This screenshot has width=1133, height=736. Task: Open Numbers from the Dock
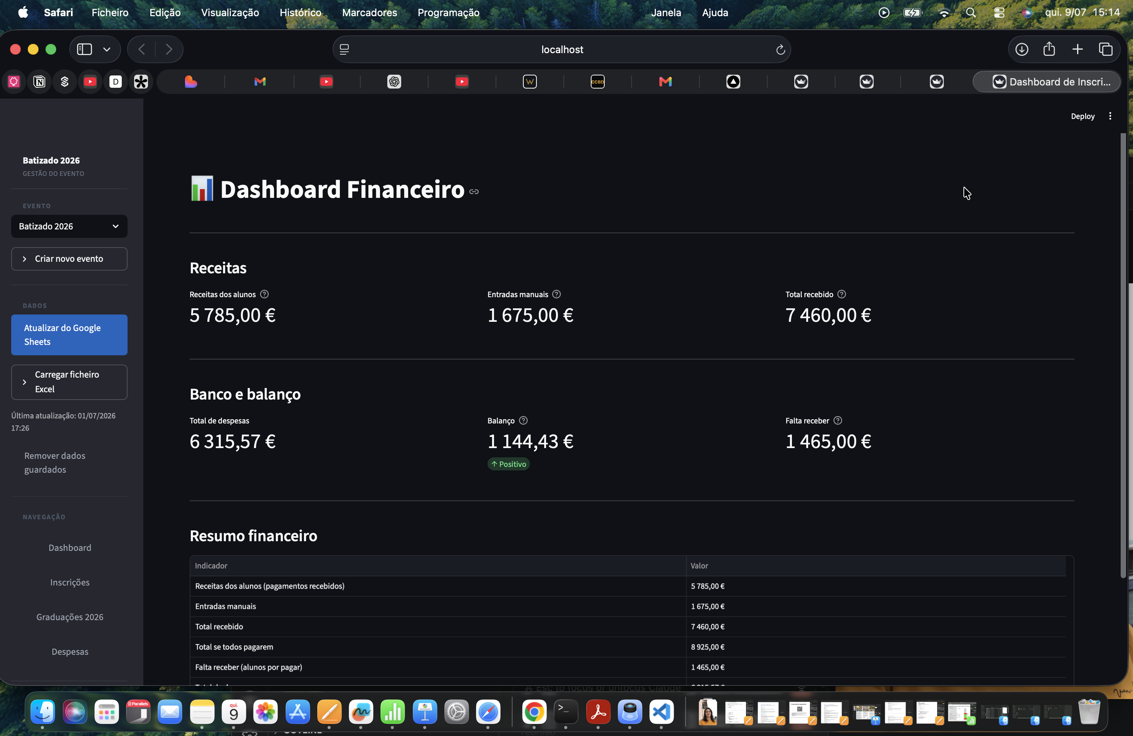pyautogui.click(x=393, y=712)
